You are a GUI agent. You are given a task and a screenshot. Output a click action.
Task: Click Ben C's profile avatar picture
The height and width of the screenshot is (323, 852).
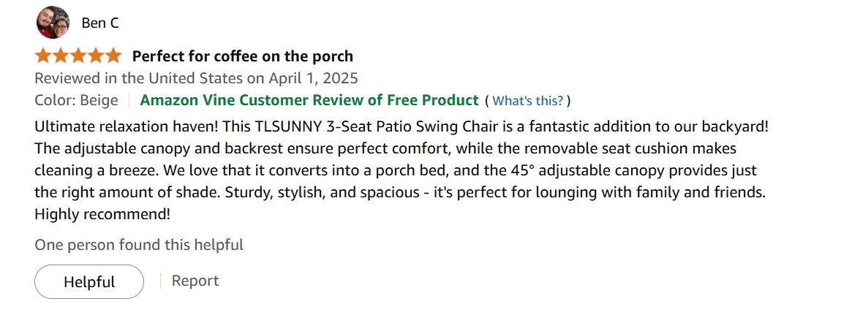[x=53, y=22]
